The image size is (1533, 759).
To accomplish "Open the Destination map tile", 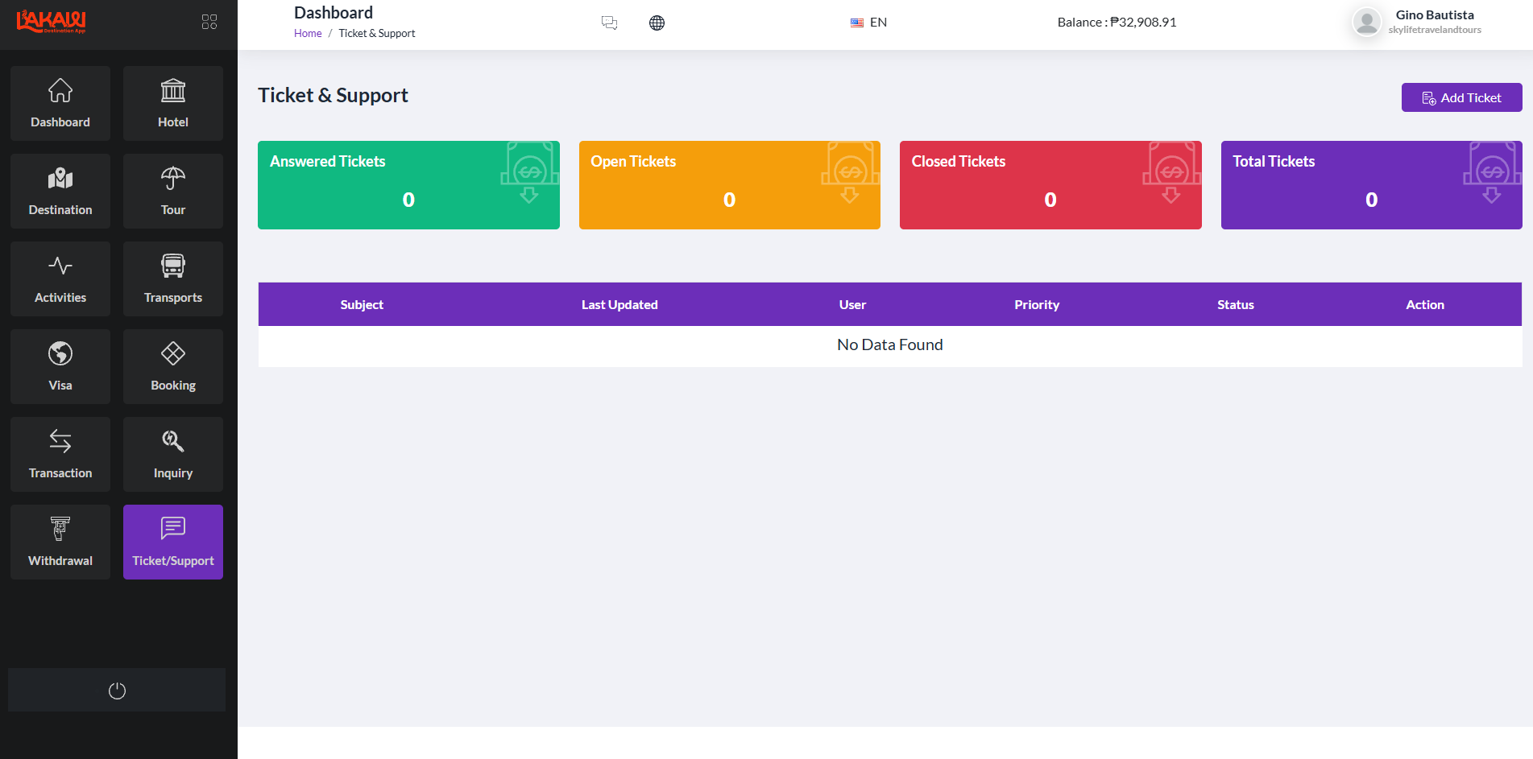I will click(60, 192).
